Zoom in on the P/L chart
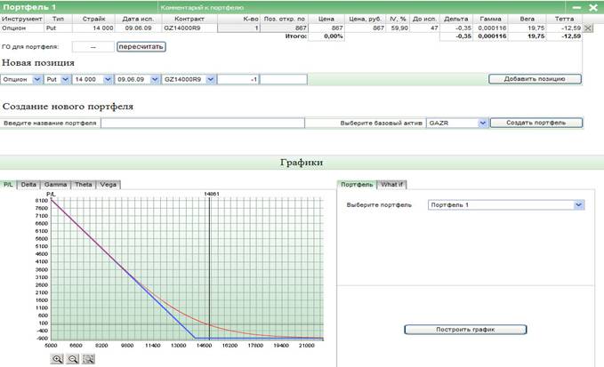This screenshot has height=367, width=604. click(x=57, y=359)
